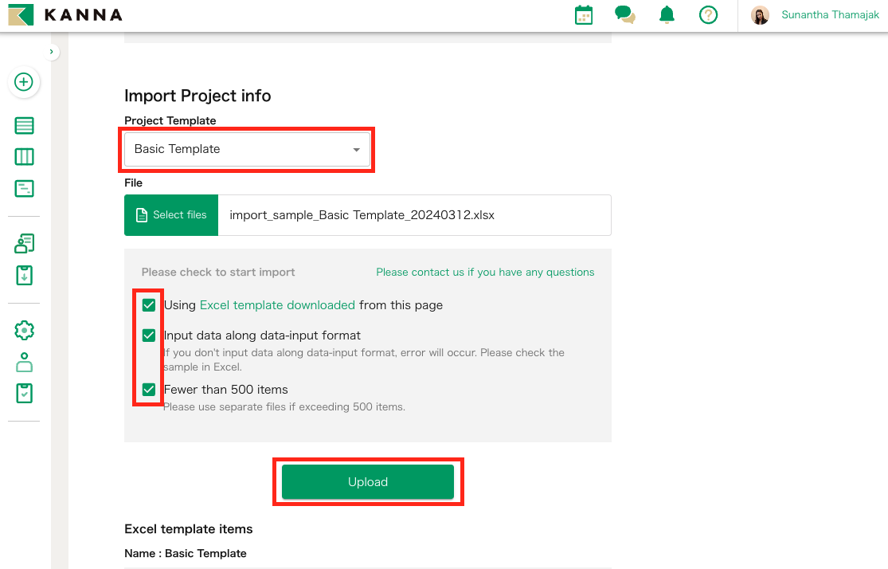This screenshot has height=569, width=888.
Task: Click the list view icon in sidebar
Action: pos(25,126)
